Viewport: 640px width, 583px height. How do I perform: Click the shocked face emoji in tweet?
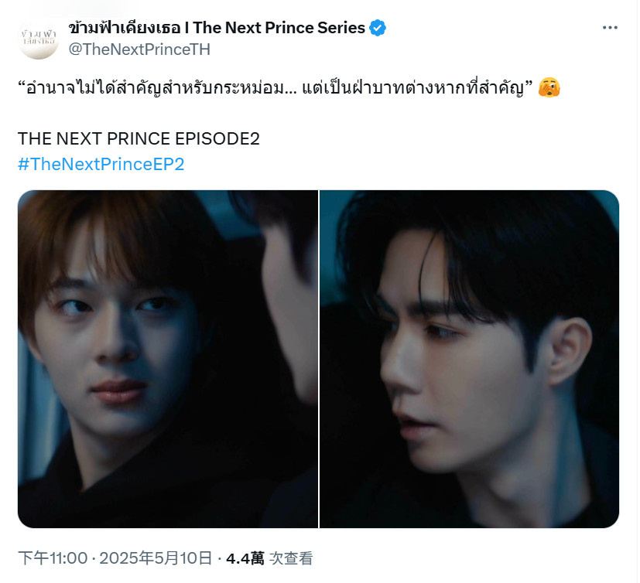tap(549, 87)
